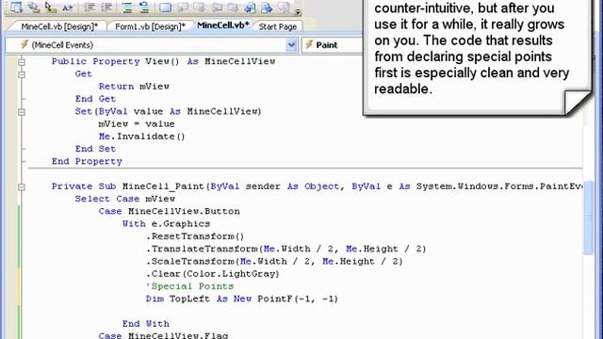Go to previous bookmark in folder
This screenshot has width=603, height=339.
click(217, 7)
